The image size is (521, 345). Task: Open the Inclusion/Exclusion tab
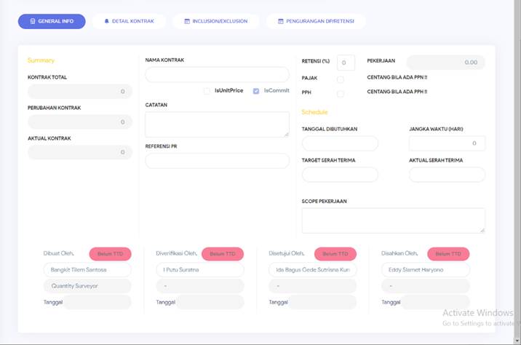click(216, 22)
